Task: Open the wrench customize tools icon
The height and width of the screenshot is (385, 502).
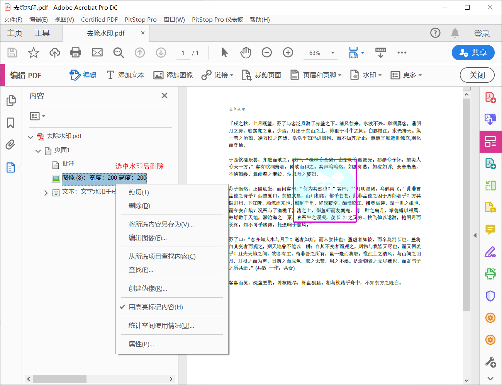Action: (x=490, y=362)
